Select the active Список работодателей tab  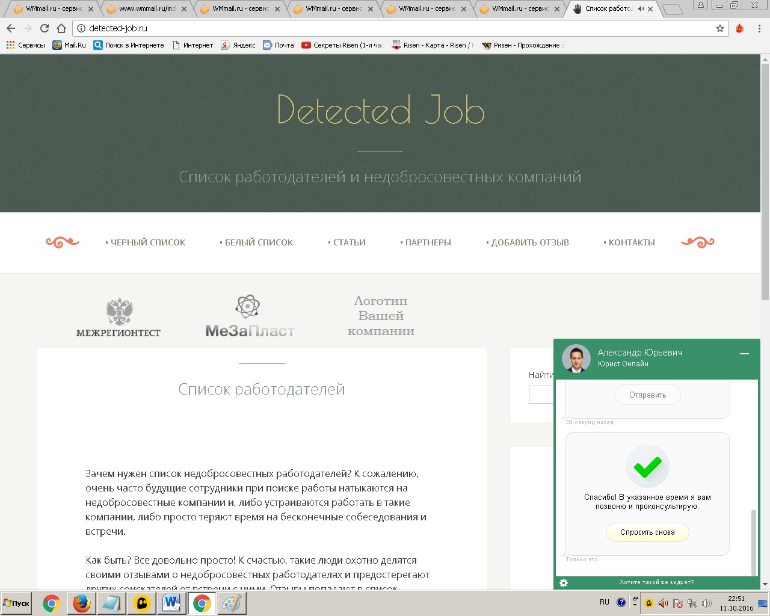[608, 9]
